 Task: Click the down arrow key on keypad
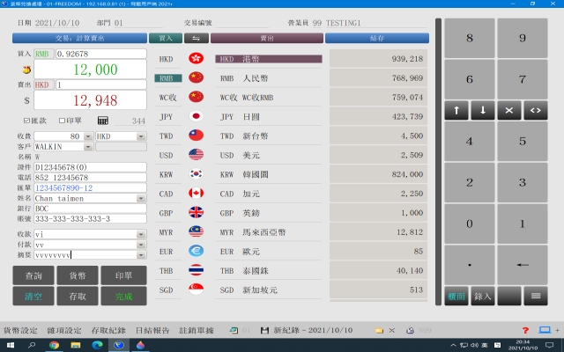(483, 111)
